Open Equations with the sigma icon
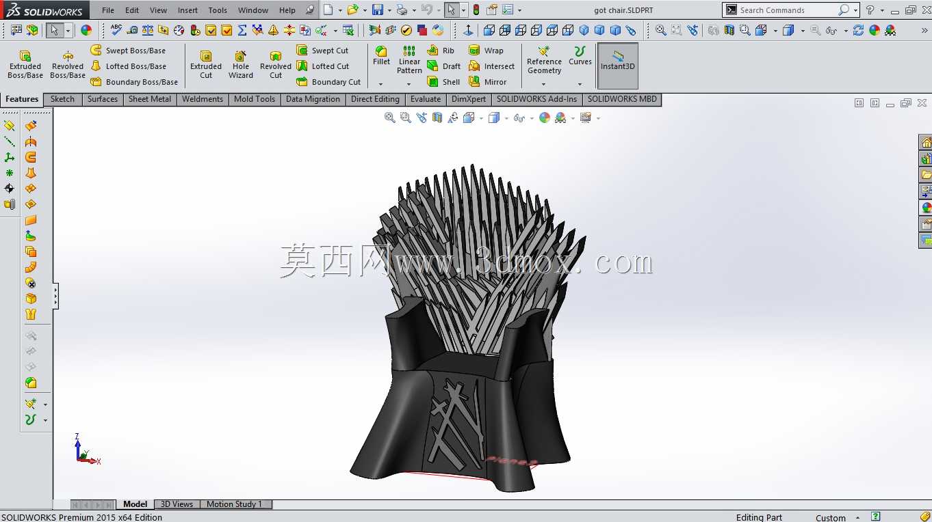The image size is (932, 522). click(x=242, y=30)
